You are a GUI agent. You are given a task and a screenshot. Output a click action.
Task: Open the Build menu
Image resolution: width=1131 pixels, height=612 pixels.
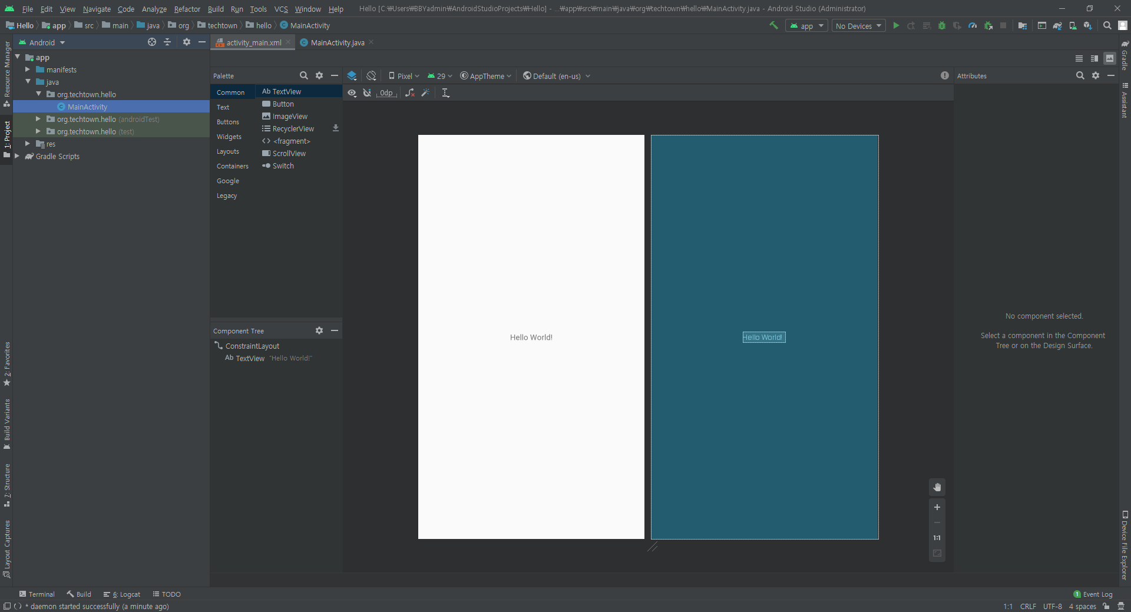coord(216,9)
